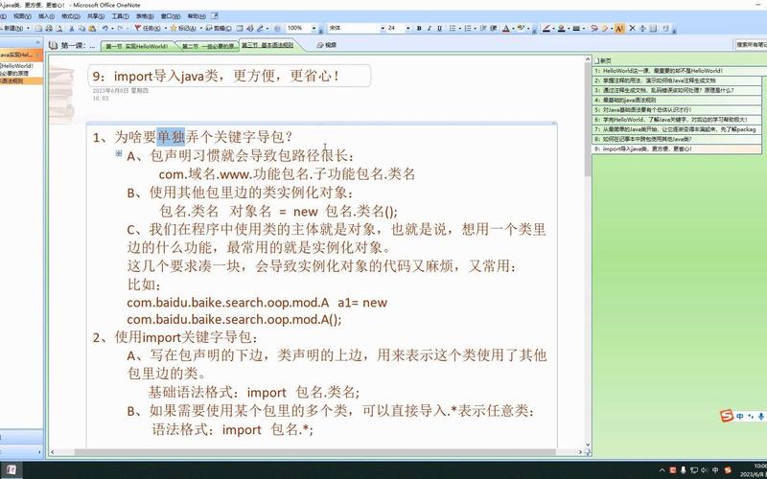
Task: Collapse the left navigation pane arrows
Action: point(37,42)
